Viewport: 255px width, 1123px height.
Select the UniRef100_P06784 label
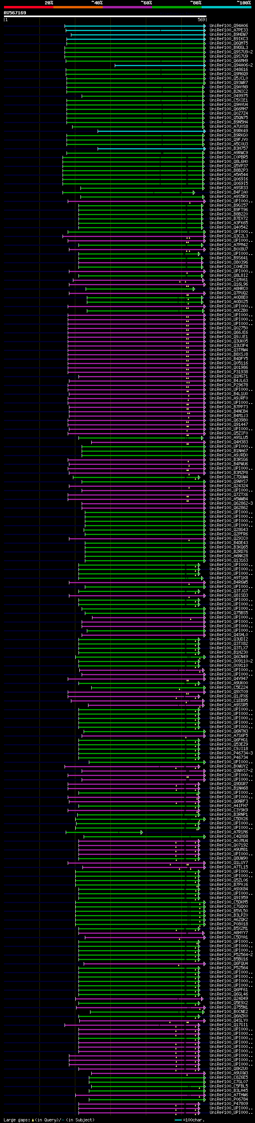coord(228,1099)
